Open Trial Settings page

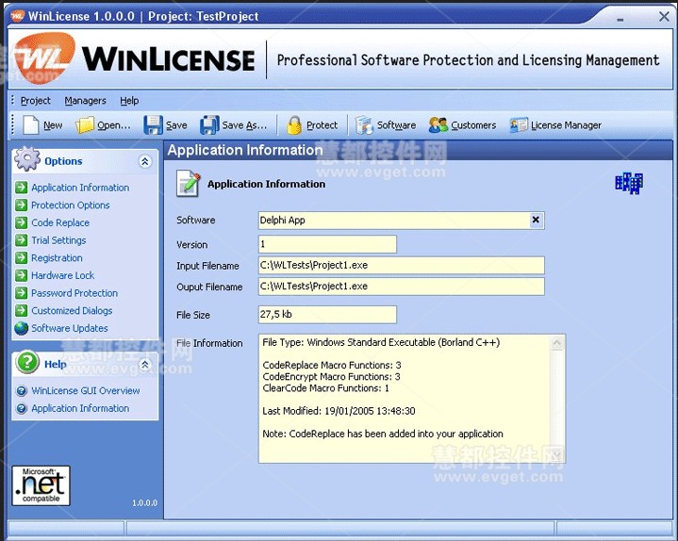pyautogui.click(x=58, y=240)
